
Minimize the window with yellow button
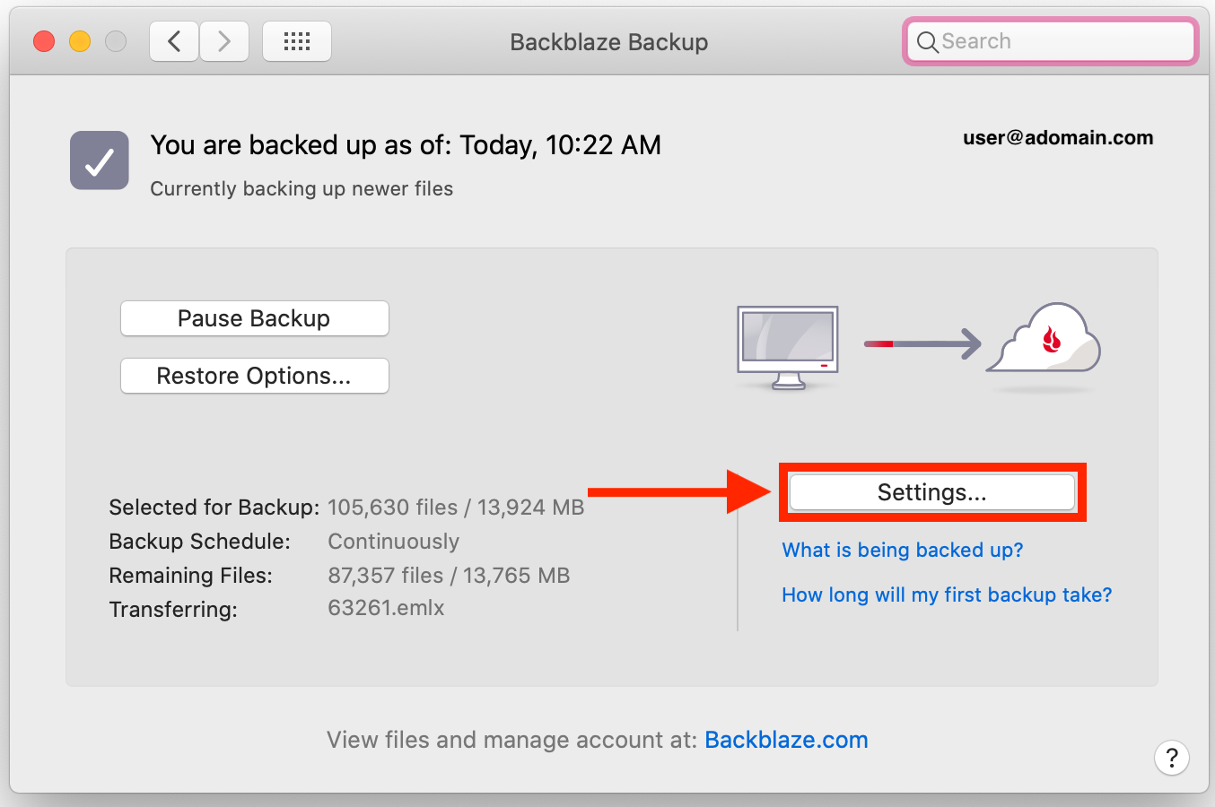pos(80,41)
